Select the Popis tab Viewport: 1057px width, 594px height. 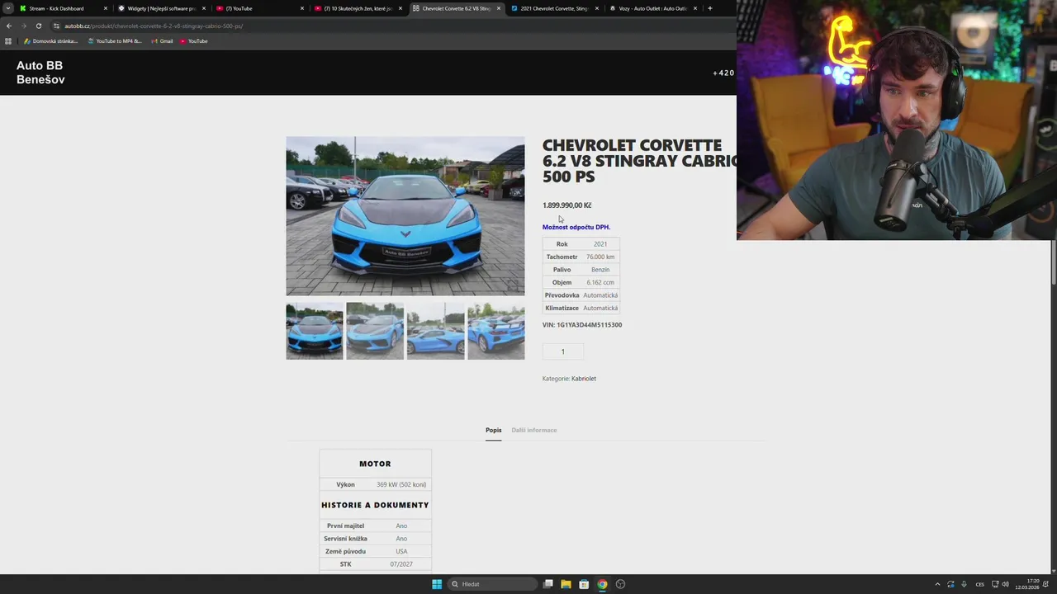[x=493, y=430]
